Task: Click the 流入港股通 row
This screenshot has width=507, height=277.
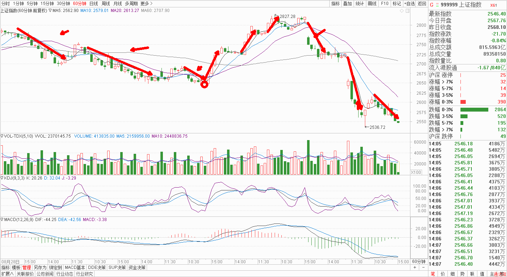Action: tap(468, 68)
